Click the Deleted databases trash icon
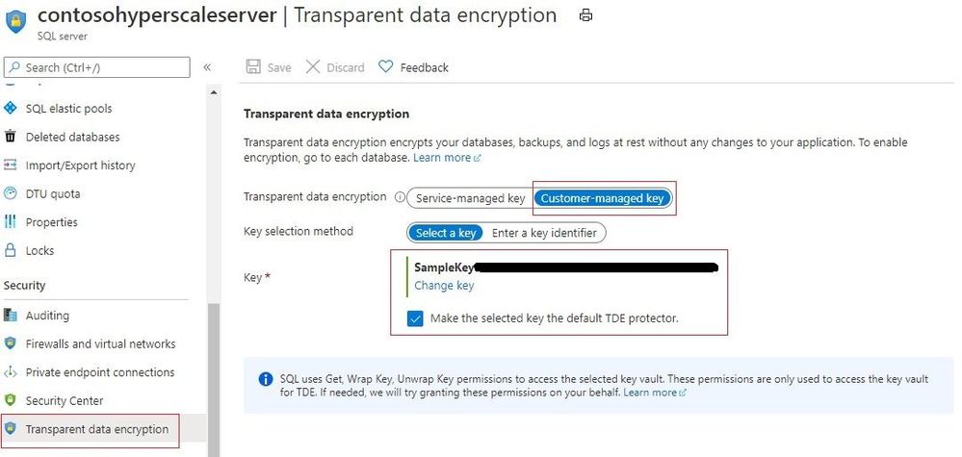Image resolution: width=962 pixels, height=457 pixels. [11, 137]
